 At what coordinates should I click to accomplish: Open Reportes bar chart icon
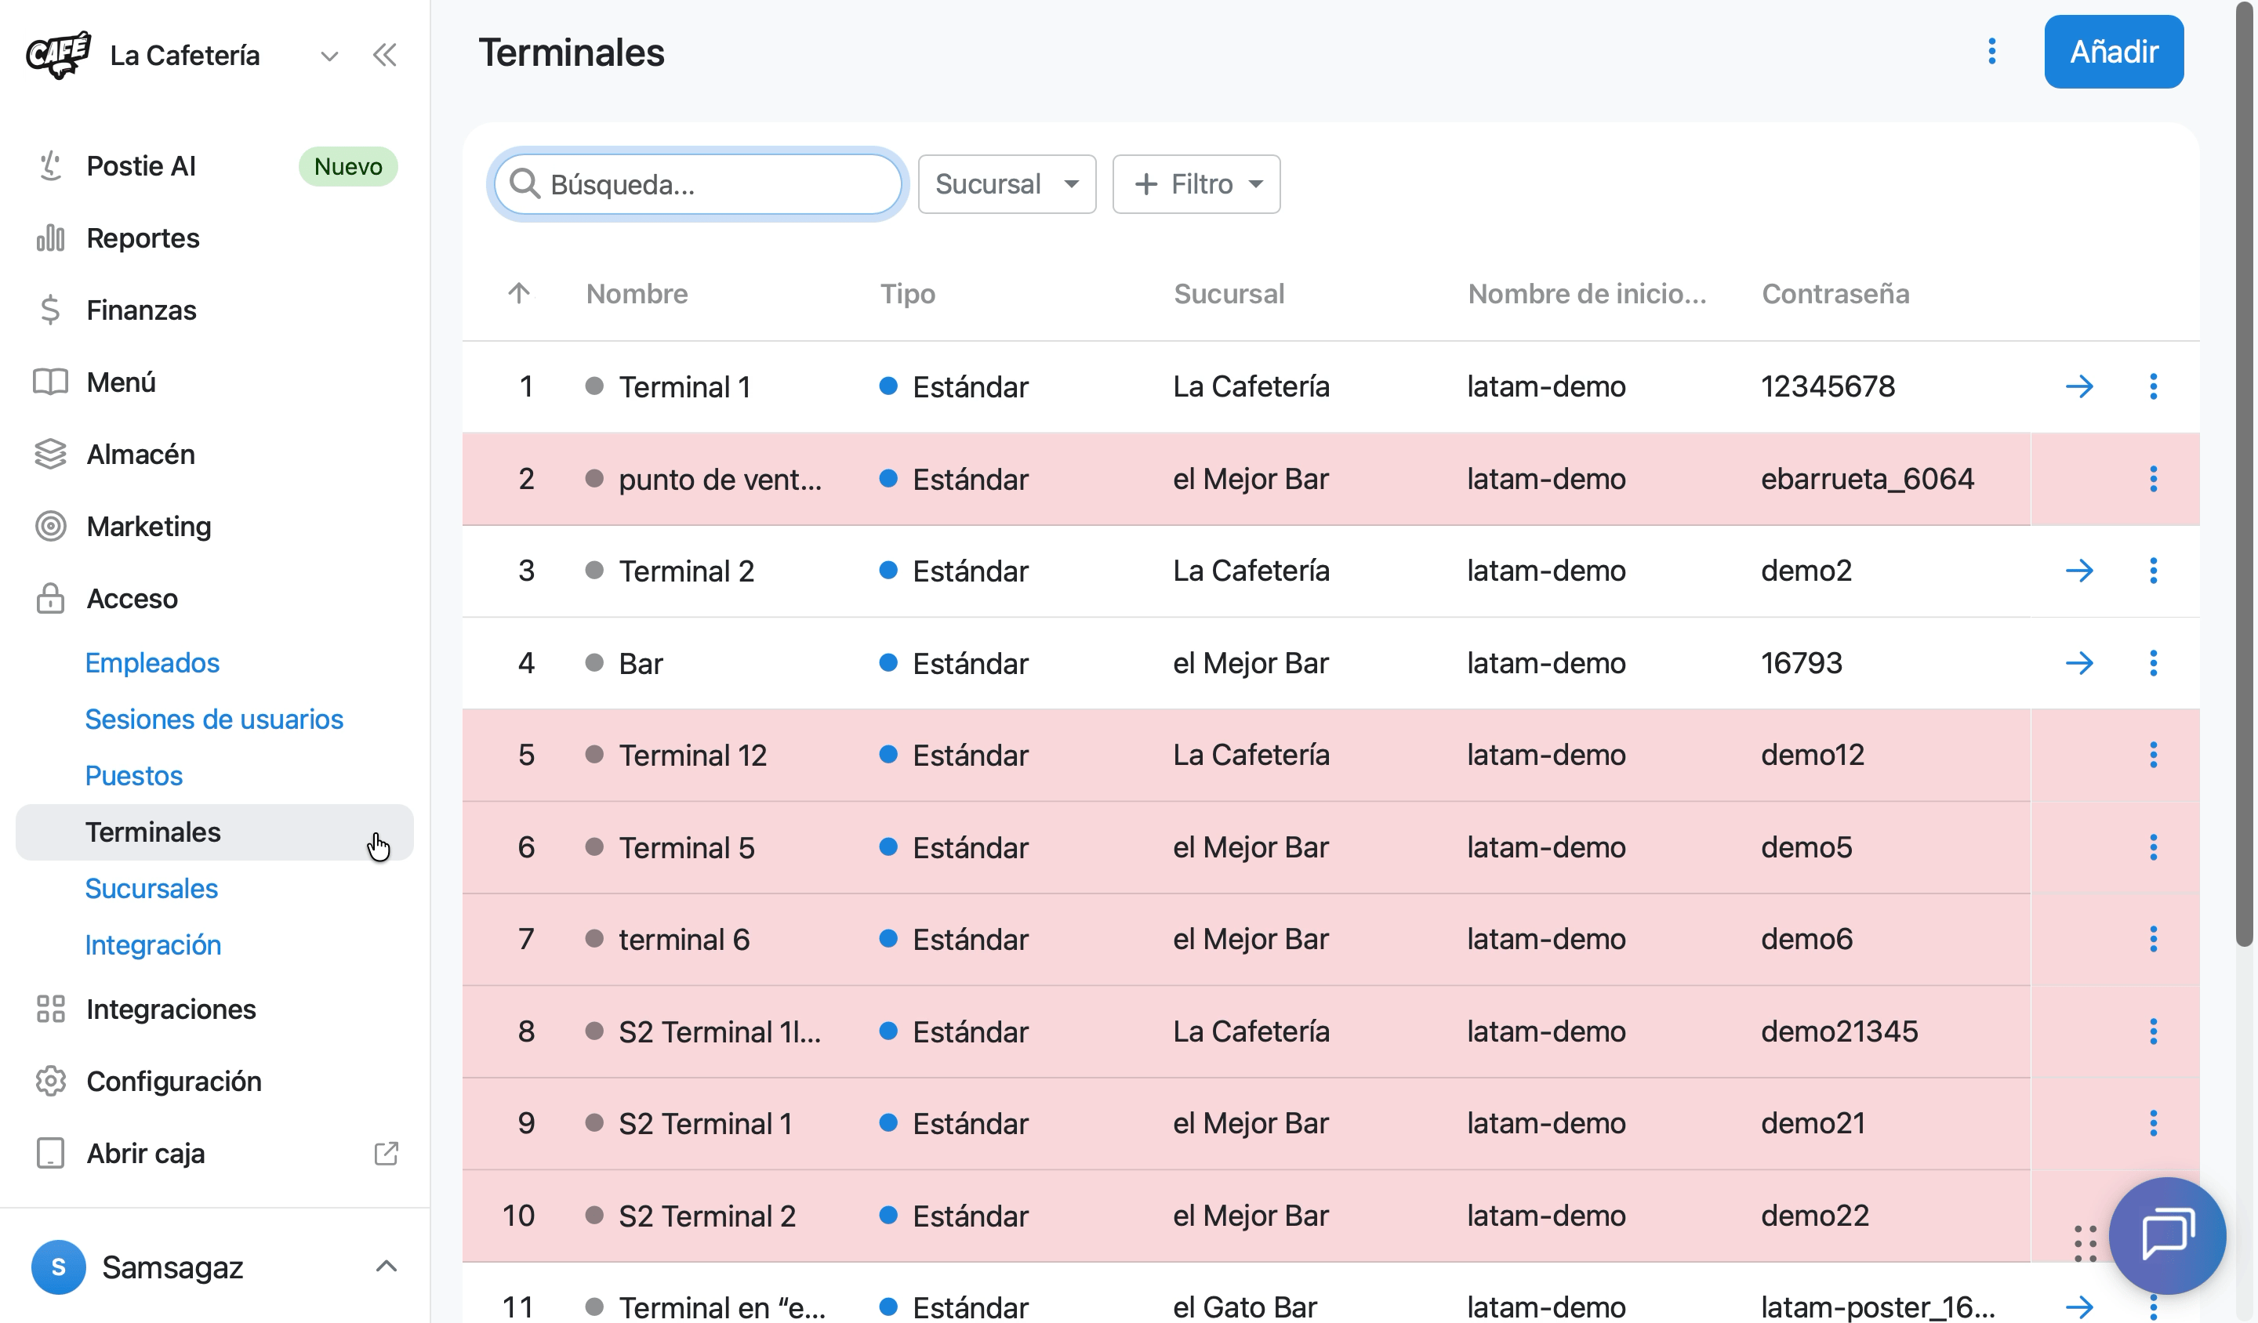pyautogui.click(x=50, y=238)
